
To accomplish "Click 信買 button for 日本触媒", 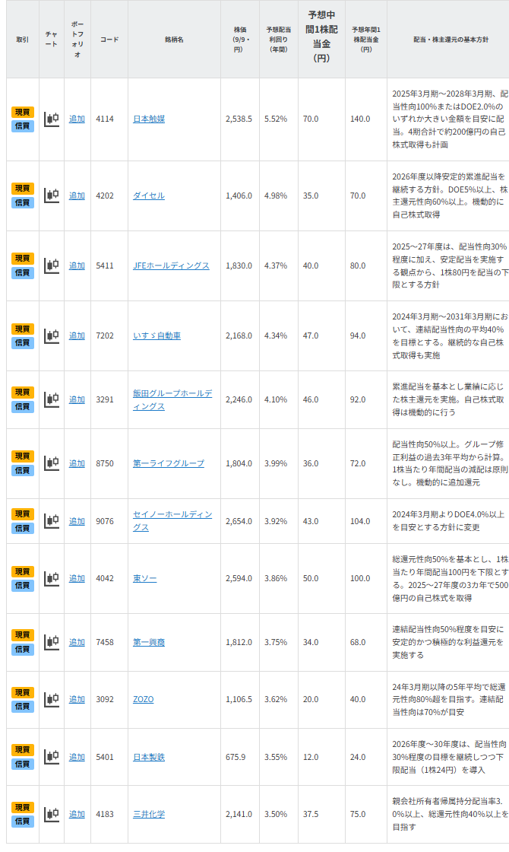I will point(23,126).
